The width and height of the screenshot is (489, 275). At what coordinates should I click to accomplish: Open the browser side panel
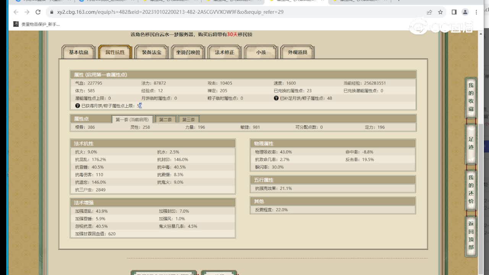click(x=454, y=12)
